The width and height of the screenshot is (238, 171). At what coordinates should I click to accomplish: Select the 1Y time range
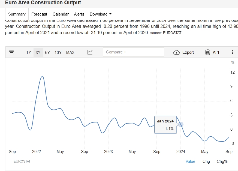pyautogui.click(x=29, y=53)
